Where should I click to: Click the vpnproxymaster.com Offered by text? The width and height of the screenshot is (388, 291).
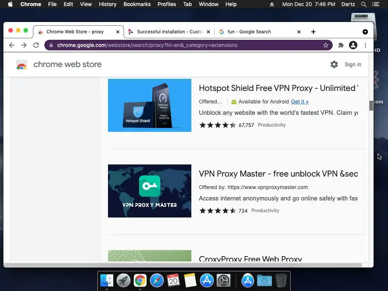click(253, 187)
